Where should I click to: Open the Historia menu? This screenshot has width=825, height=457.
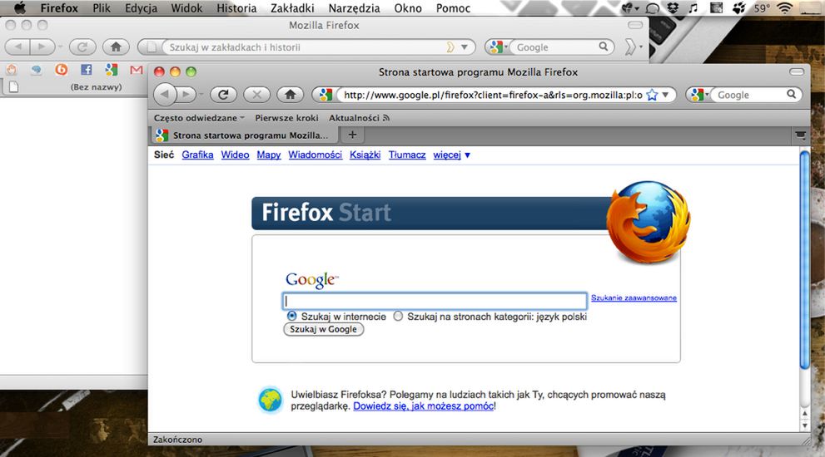pos(236,7)
